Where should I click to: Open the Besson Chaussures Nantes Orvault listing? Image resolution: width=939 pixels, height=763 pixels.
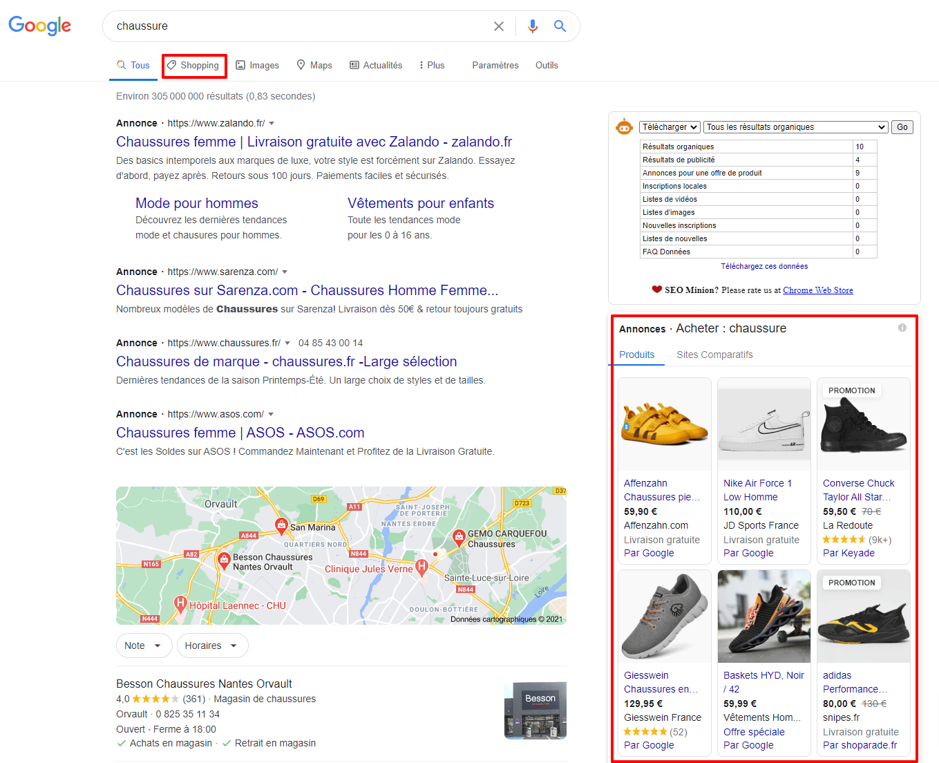(204, 684)
